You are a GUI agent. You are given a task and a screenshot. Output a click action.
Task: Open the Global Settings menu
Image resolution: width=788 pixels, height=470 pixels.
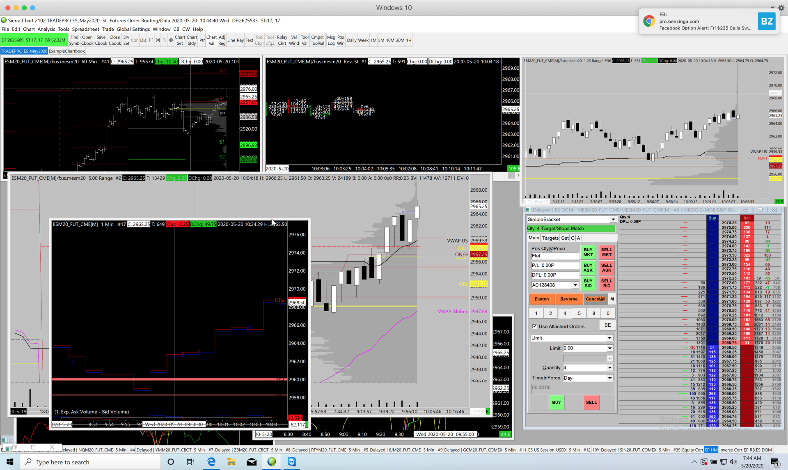[x=133, y=29]
